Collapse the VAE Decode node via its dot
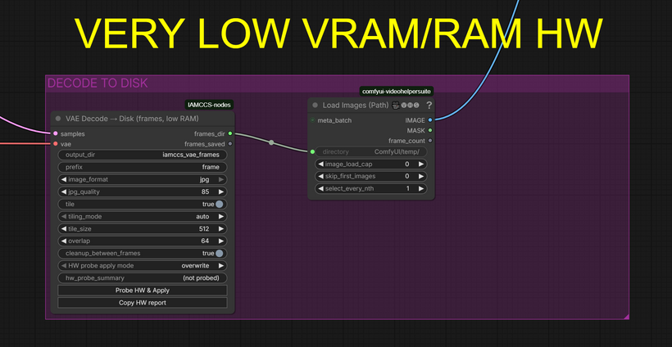Image resolution: width=672 pixels, height=347 pixels. pos(58,119)
